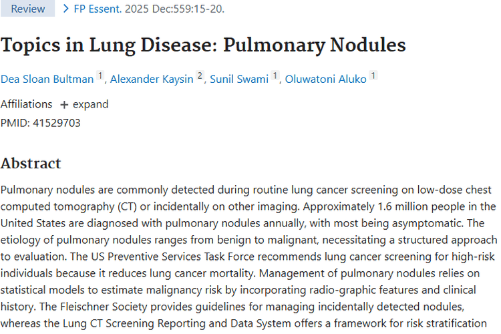
Task: Click the chevron icon before FP Essent.
Action: click(65, 9)
